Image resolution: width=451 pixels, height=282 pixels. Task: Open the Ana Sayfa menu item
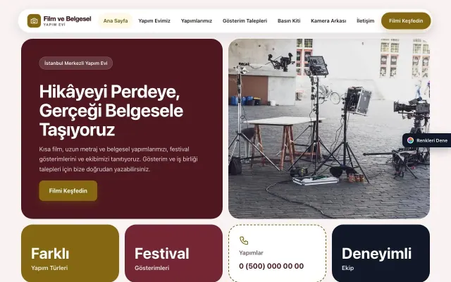point(116,20)
